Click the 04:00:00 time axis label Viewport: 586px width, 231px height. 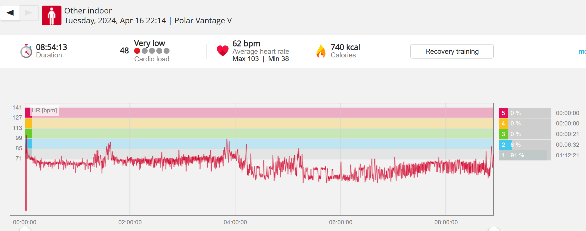(x=235, y=222)
